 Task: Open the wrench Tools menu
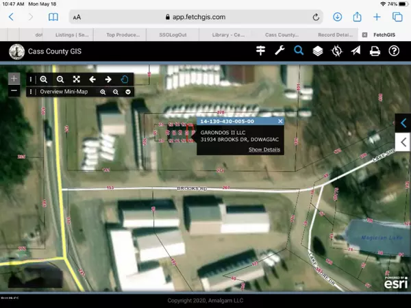click(279, 51)
